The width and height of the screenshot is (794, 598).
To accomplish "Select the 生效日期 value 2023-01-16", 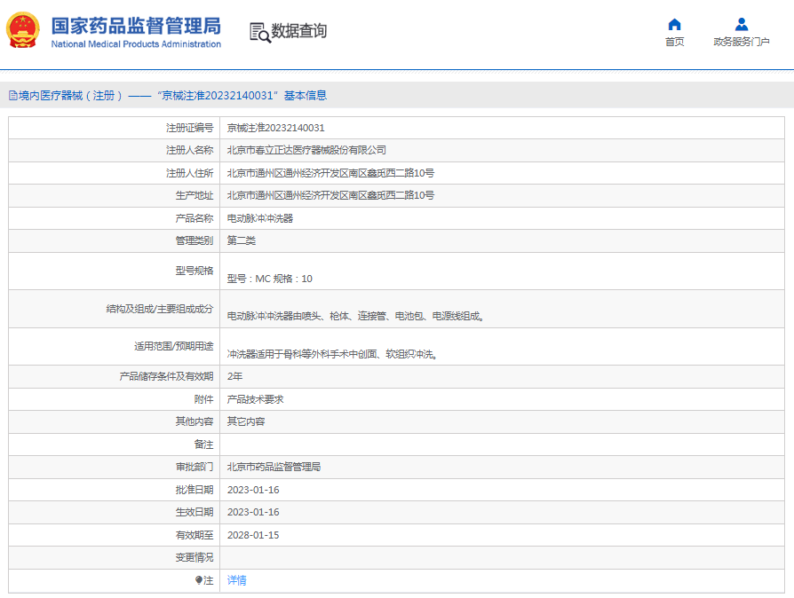I will [x=253, y=512].
